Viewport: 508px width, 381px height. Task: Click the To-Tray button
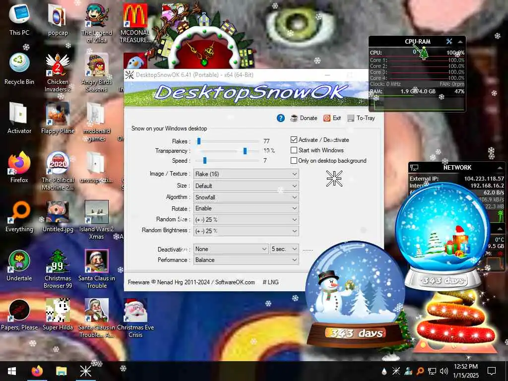361,118
